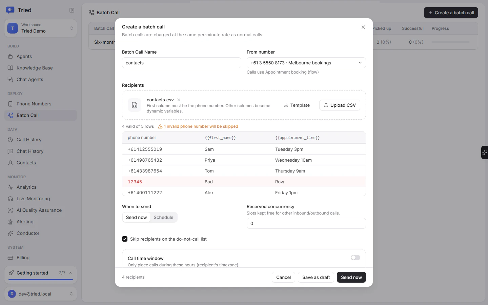The height and width of the screenshot is (305, 488).
Task: Collapse the sidebar panel icon
Action: click(72, 10)
